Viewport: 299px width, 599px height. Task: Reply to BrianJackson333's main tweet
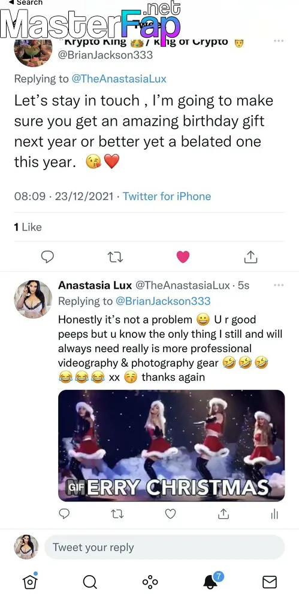(x=47, y=257)
